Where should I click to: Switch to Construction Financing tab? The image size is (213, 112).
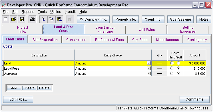point(105,30)
